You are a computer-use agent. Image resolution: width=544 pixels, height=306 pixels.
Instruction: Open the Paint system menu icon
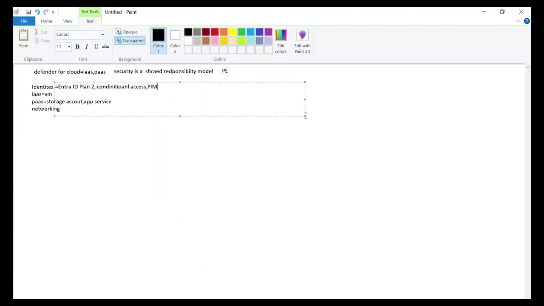coord(16,12)
